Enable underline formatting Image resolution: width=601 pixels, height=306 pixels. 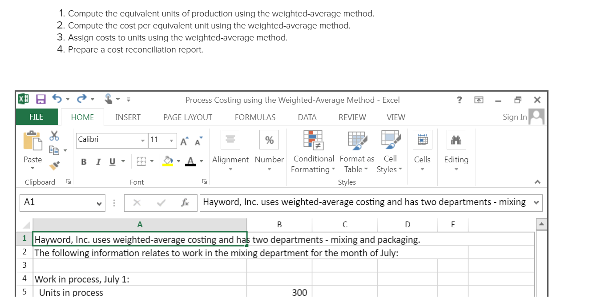click(111, 161)
